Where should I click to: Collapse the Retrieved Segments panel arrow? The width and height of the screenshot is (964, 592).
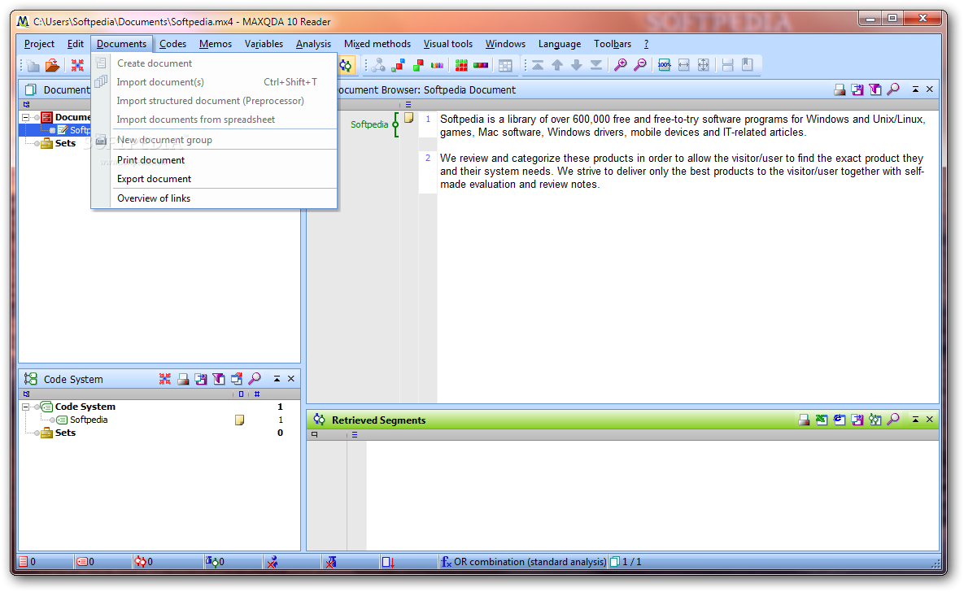pos(915,420)
